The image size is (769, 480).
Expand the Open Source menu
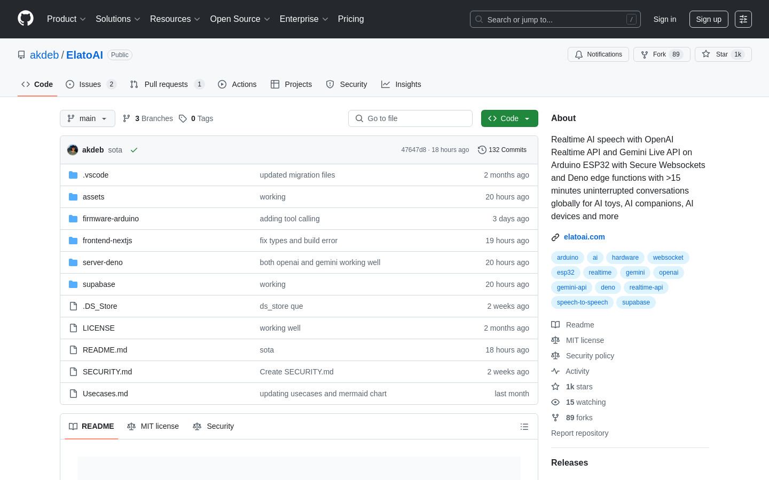[x=240, y=19]
